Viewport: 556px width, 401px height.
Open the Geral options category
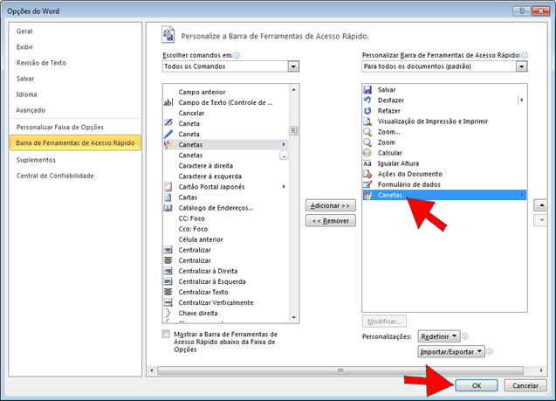click(24, 31)
